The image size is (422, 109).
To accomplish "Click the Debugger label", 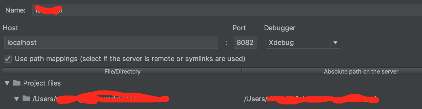I will click(x=279, y=28).
